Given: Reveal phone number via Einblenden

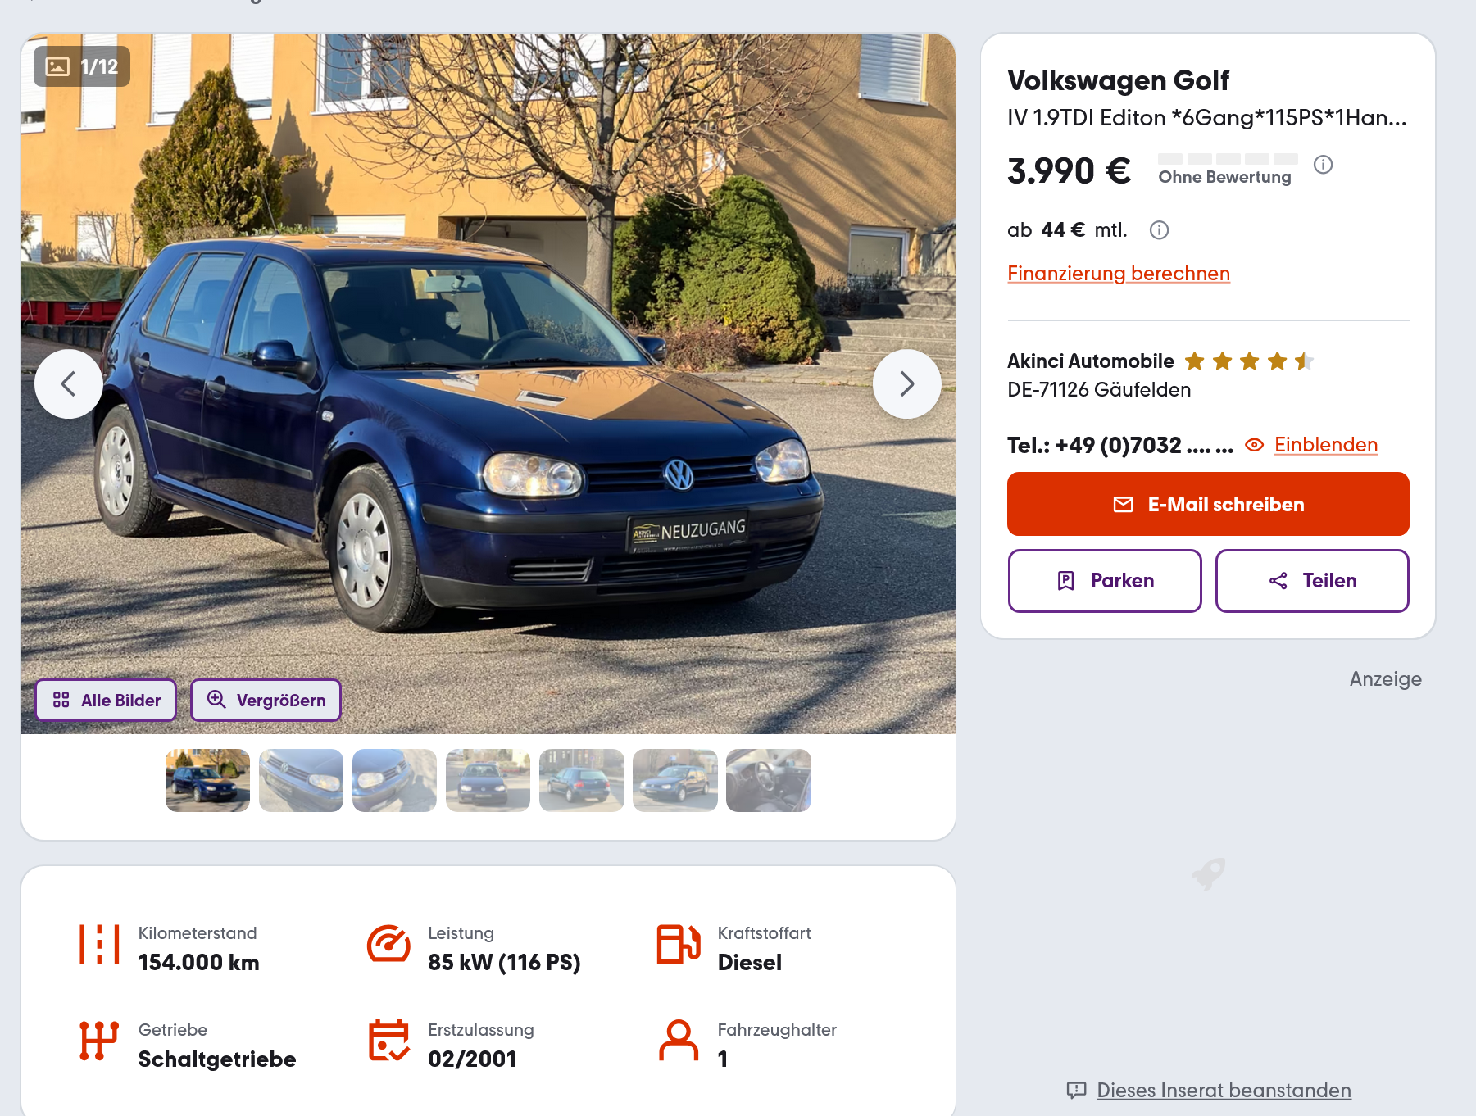Looking at the screenshot, I should coord(1325,445).
